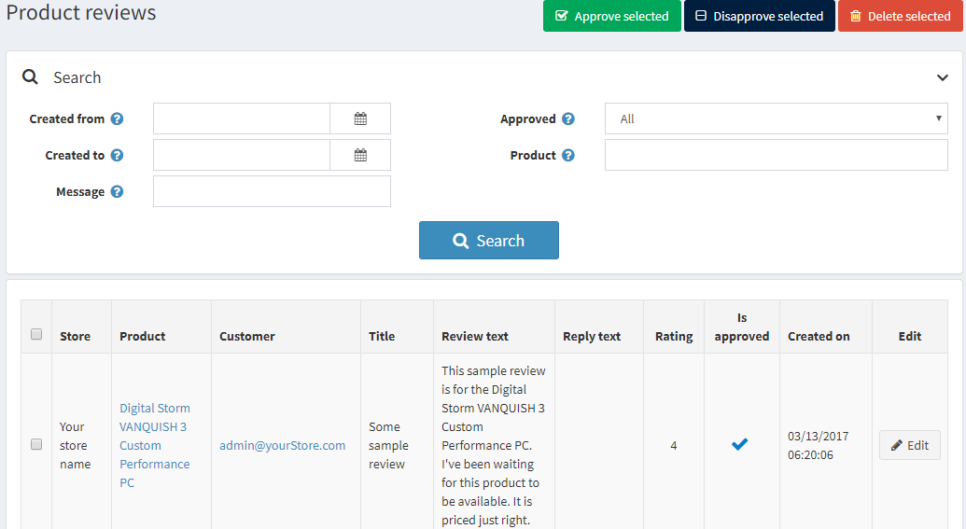Open the Approved dropdown showing All
The image size is (966, 529).
coord(776,118)
